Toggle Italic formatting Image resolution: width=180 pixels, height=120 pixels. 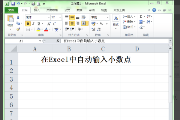click(33, 24)
